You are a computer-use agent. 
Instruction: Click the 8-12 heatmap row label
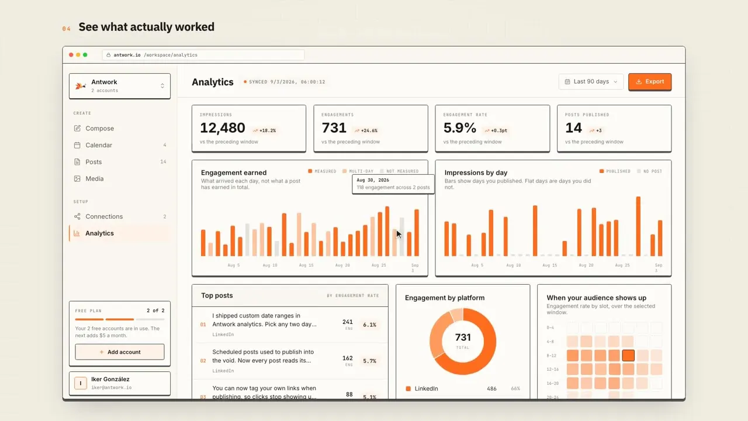coord(552,356)
